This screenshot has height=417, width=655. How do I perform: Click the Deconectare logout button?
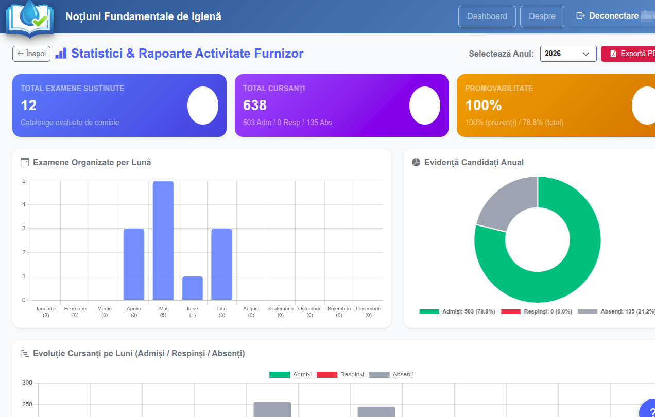click(612, 16)
